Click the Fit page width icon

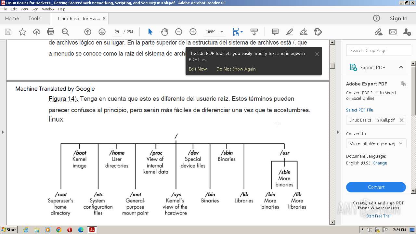tap(236, 32)
